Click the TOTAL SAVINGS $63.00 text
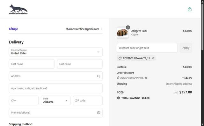204x126 pixels. pos(135,98)
